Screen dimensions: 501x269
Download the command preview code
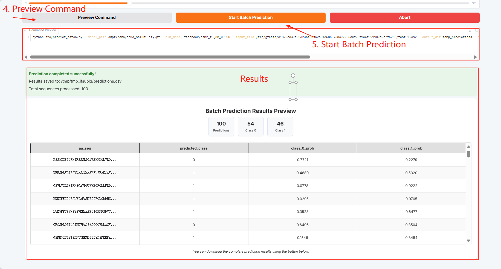click(x=470, y=30)
